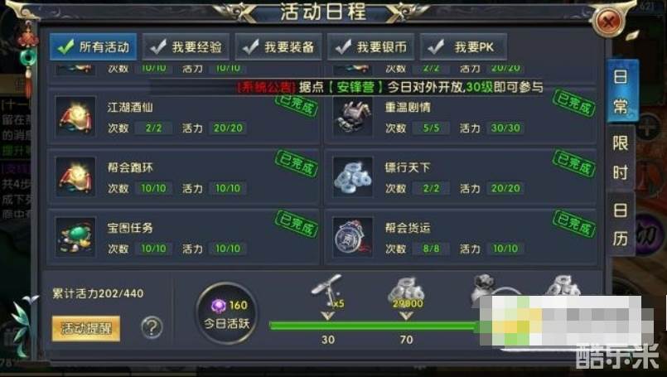Click the green activity progress bar

pos(375,326)
